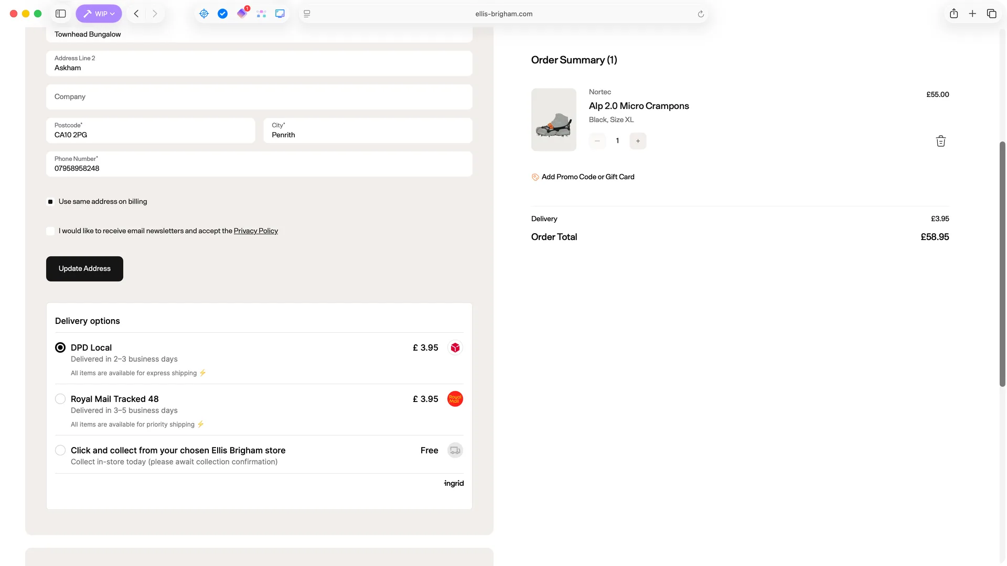Click the trash icon to remove crampons
The image size is (1007, 566).
click(x=940, y=141)
